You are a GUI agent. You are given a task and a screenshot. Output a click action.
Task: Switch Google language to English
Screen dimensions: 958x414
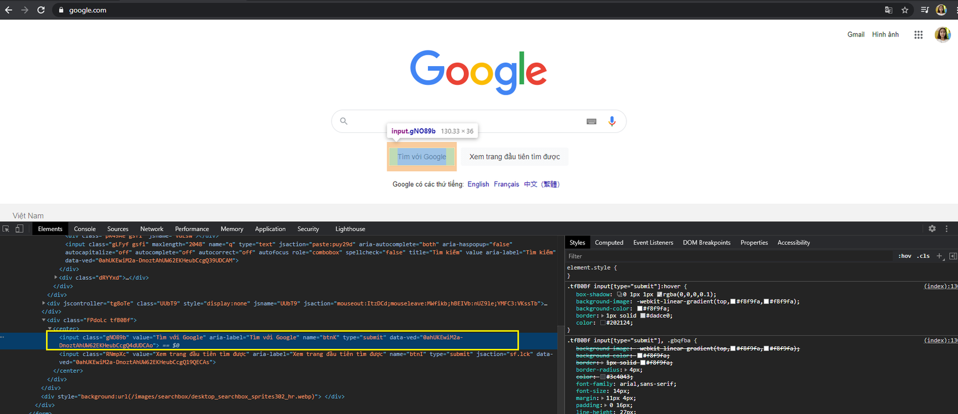[478, 184]
